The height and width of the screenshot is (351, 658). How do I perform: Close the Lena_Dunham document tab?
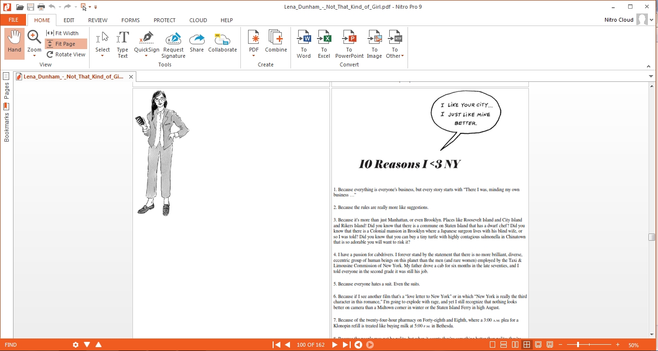131,77
